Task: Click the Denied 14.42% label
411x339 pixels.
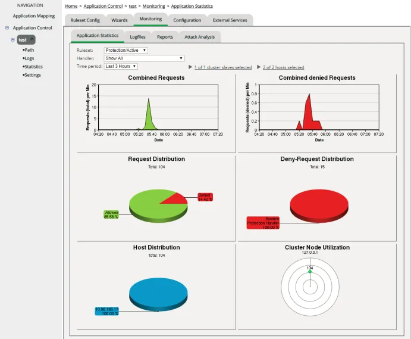Action: [205, 197]
